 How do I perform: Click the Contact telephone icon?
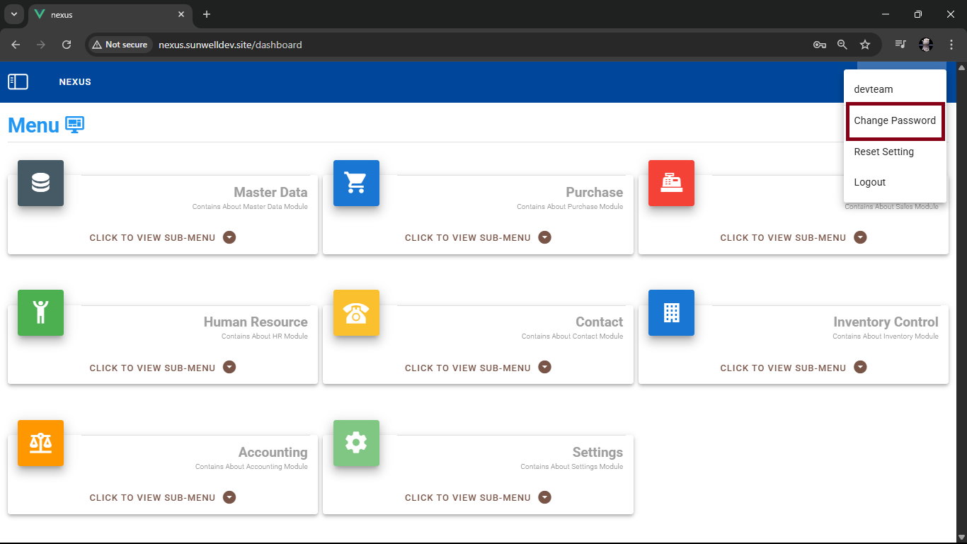click(x=356, y=312)
